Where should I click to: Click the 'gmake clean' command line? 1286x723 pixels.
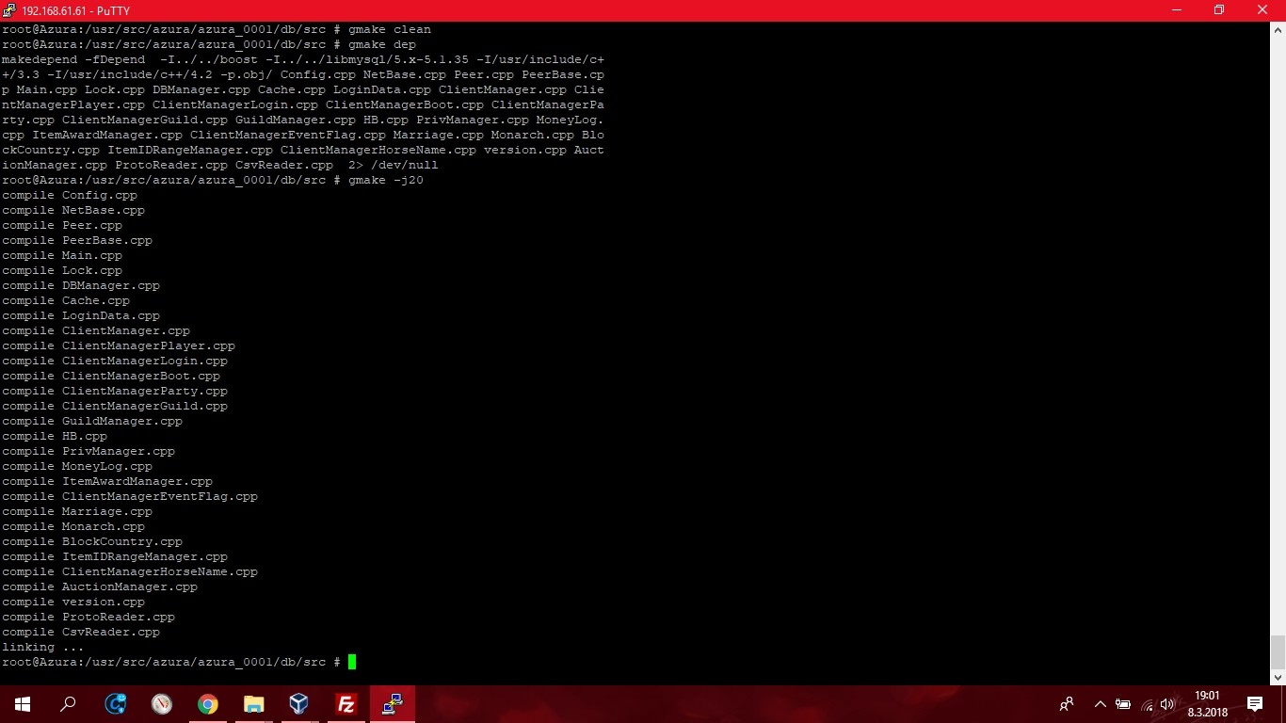coord(217,29)
